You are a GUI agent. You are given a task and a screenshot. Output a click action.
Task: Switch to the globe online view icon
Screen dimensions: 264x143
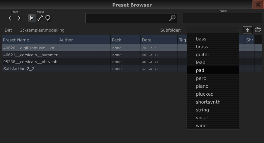[x=48, y=18]
